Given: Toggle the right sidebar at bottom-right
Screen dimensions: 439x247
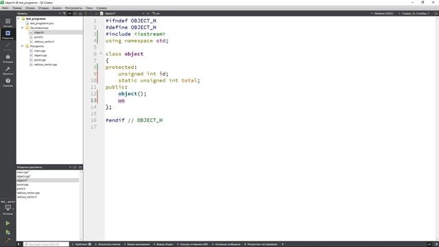Looking at the screenshot, I should click(x=436, y=244).
